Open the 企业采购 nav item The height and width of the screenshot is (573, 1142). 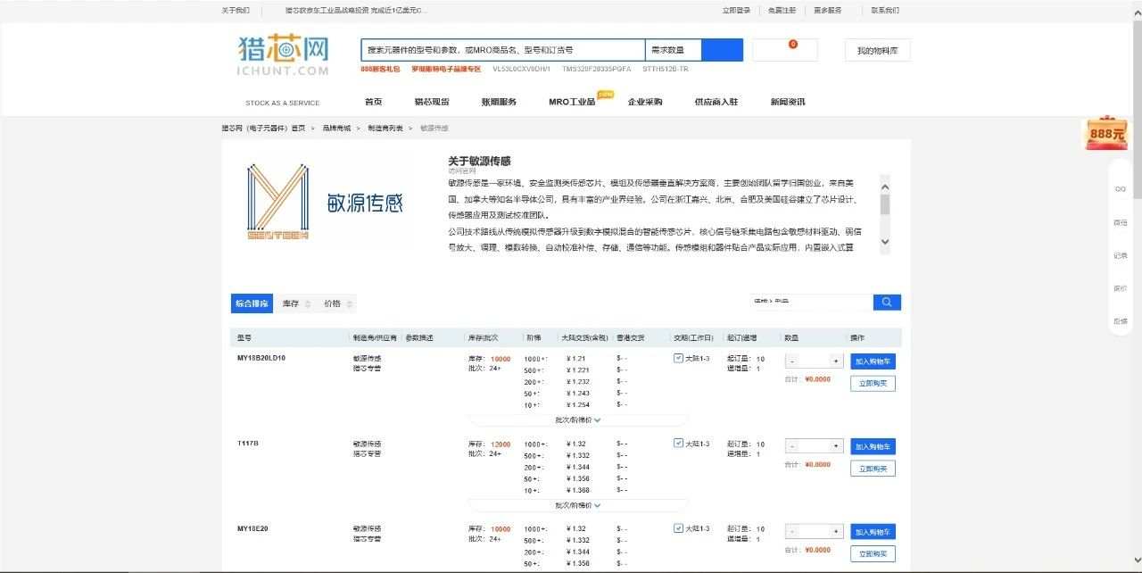tap(645, 102)
